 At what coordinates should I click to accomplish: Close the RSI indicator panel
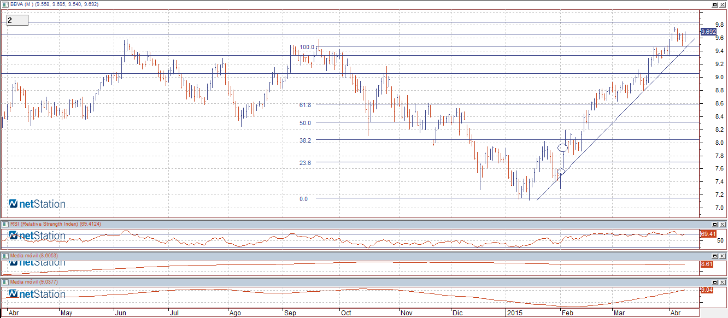pyautogui.click(x=723, y=224)
